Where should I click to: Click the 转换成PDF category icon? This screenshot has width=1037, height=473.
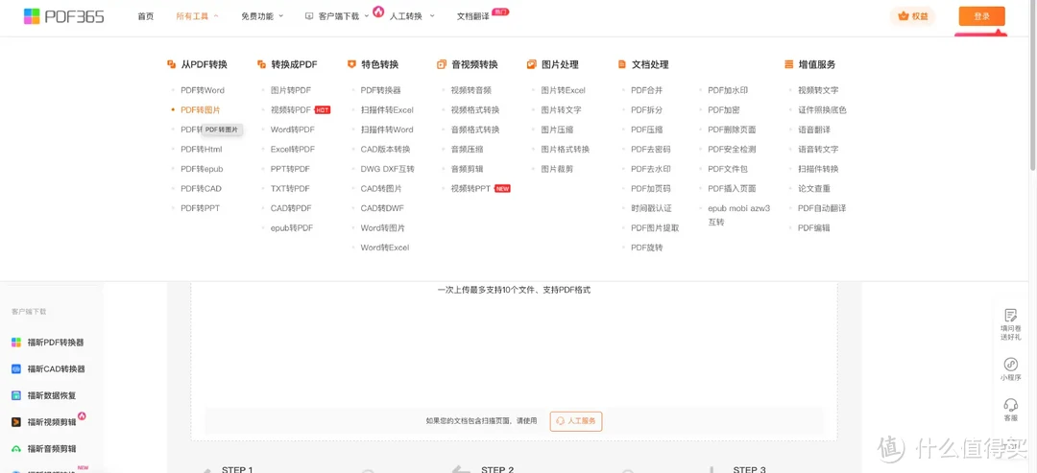(x=261, y=64)
